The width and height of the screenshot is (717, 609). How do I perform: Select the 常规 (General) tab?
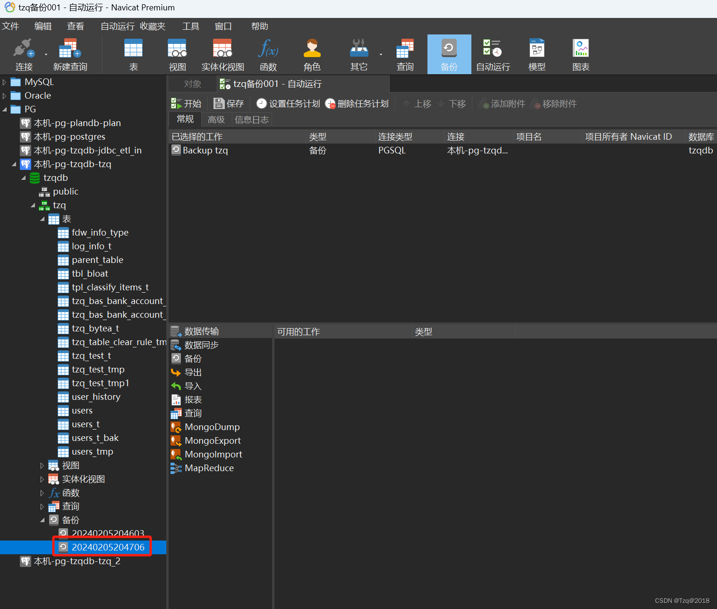point(185,119)
